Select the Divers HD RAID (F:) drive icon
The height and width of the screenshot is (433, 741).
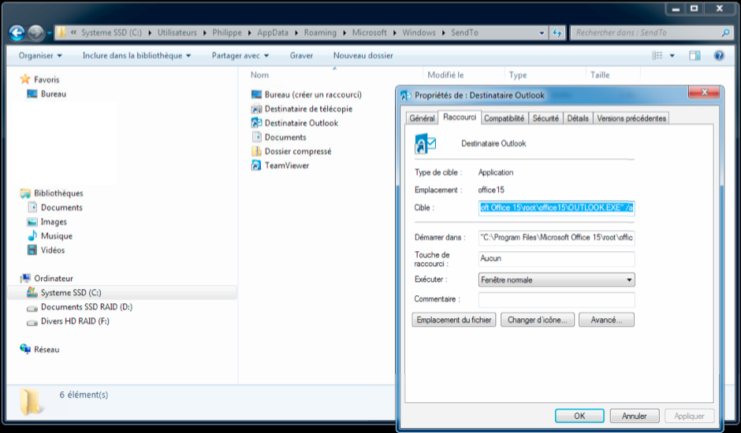[32, 321]
